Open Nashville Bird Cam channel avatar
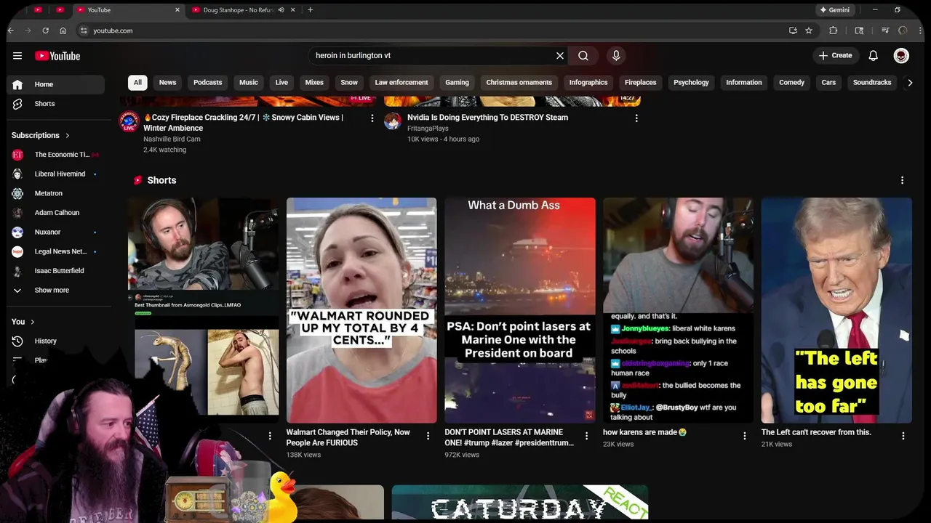The image size is (931, 523). pyautogui.click(x=129, y=121)
